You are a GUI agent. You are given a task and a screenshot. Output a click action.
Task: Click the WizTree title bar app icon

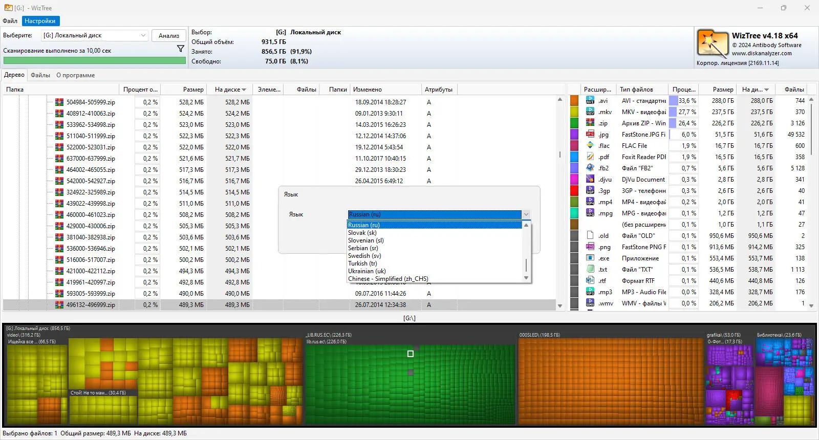(9, 8)
